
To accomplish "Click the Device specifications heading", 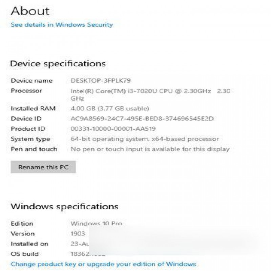I will tap(58, 64).
